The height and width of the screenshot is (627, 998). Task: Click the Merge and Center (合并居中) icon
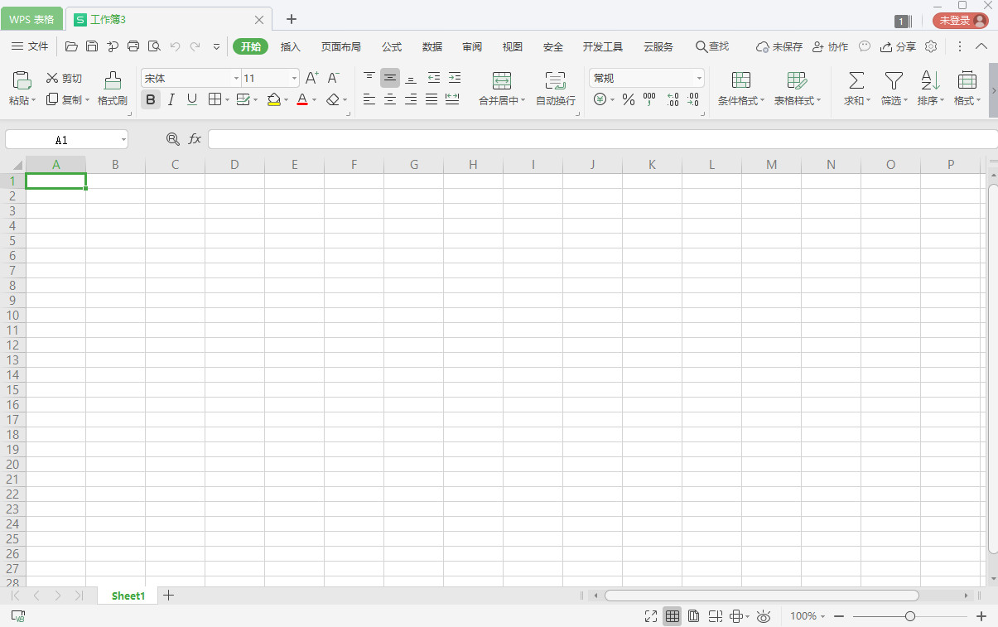coord(501,80)
